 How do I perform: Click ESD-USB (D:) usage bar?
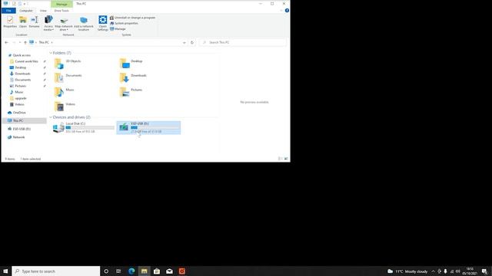pos(155,128)
